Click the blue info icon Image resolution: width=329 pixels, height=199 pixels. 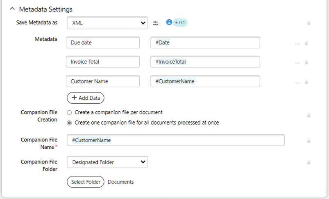[x=169, y=22]
